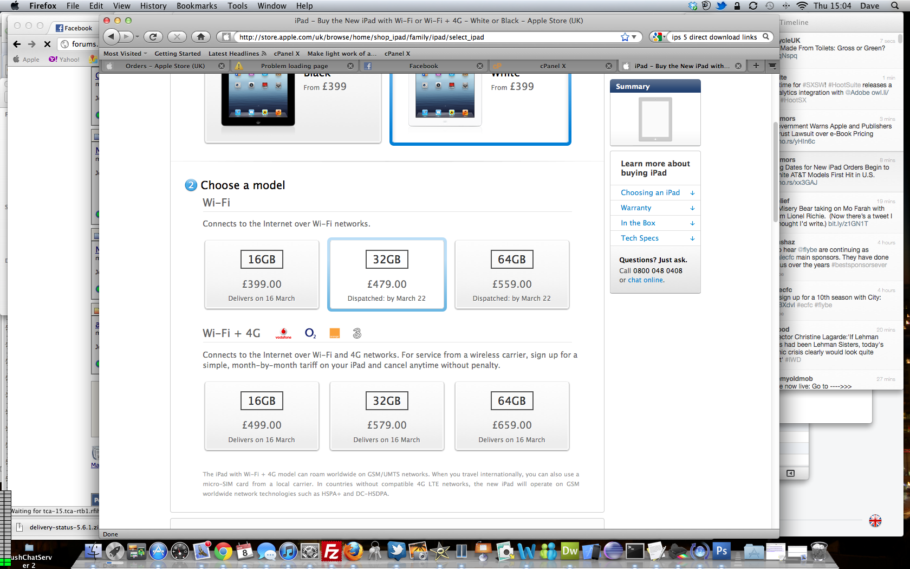Viewport: 910px width, 569px height.
Task: Open the list all tabs dropdown
Action: [772, 66]
